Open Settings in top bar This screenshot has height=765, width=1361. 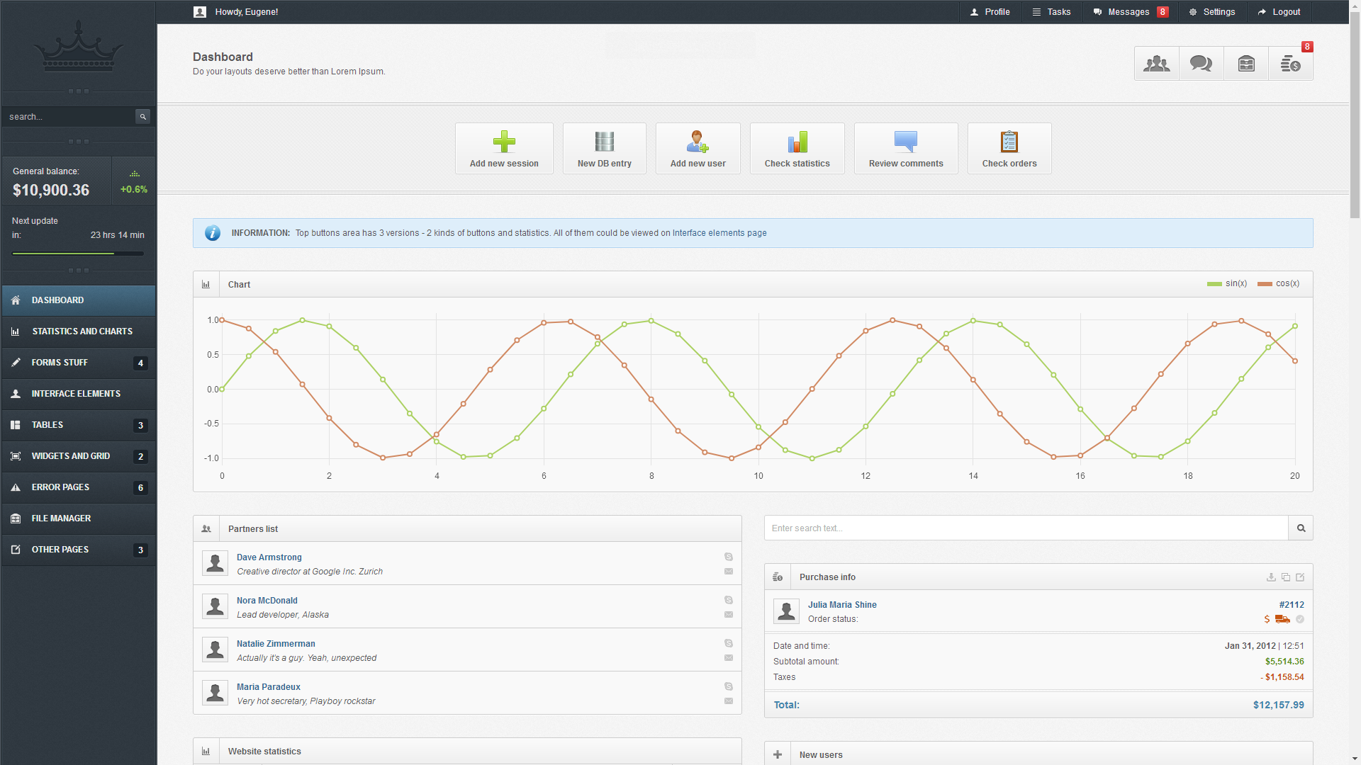[x=1212, y=12]
